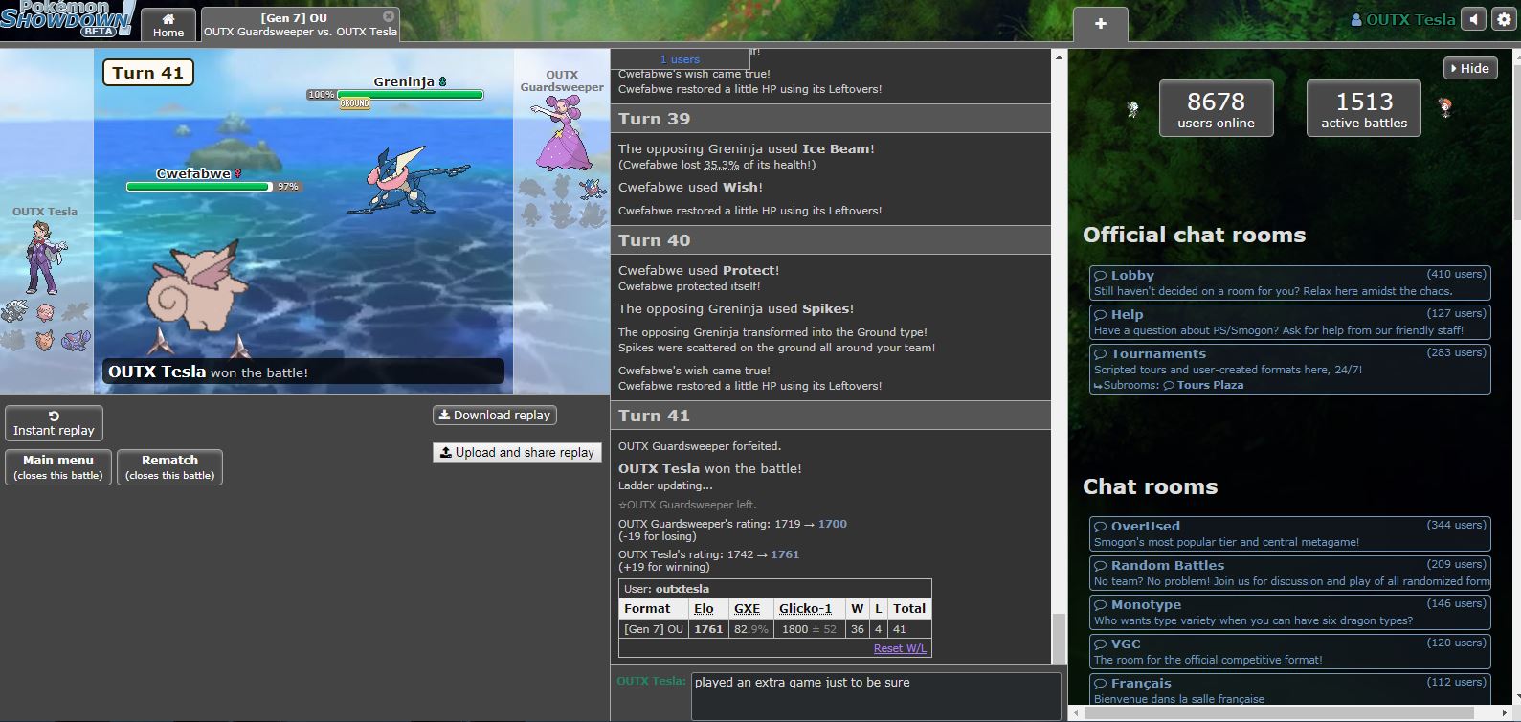Click the Turn 40 log heading
Viewport: 1521px width, 722px height.
pos(831,240)
